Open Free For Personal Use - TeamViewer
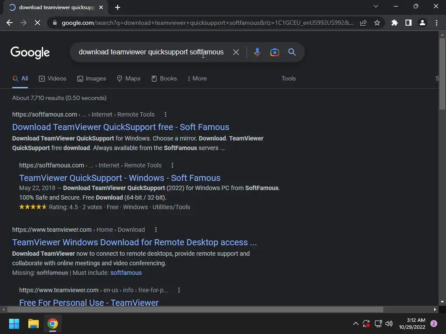Image resolution: width=446 pixels, height=334 pixels. (89, 302)
